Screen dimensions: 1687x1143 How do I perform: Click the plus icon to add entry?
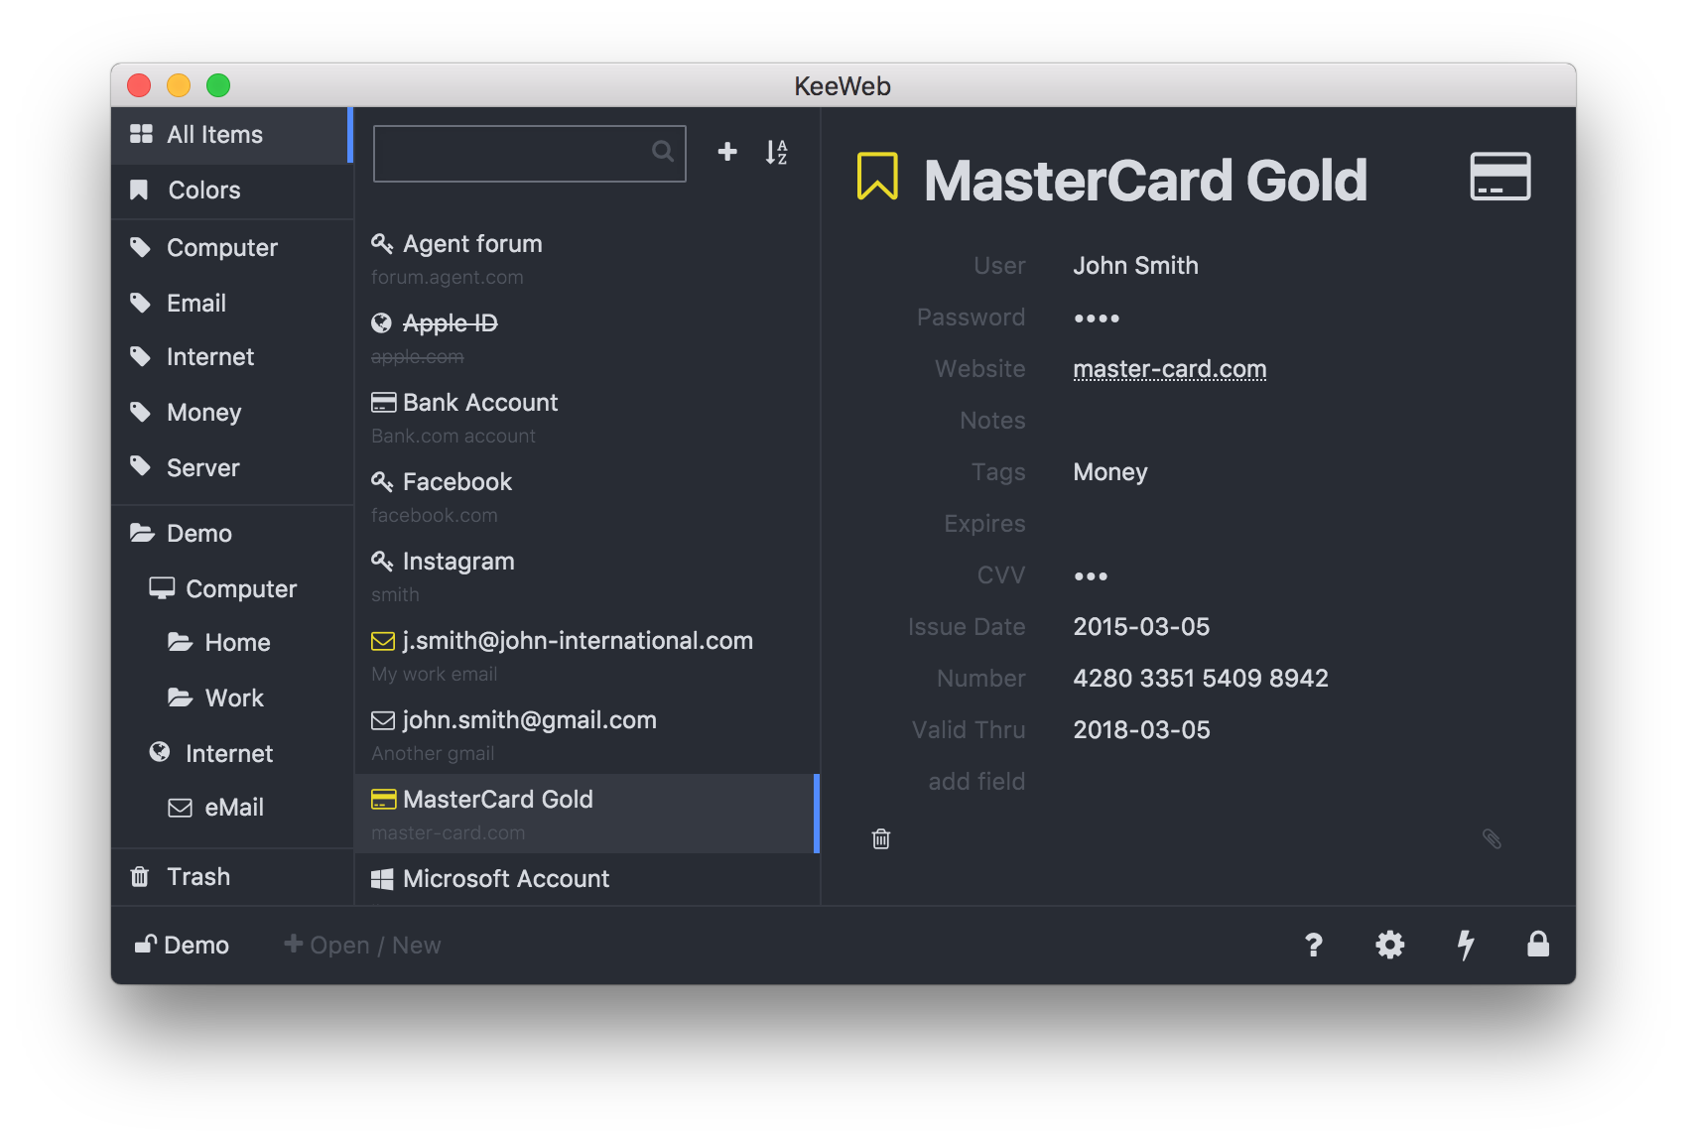pos(727,151)
